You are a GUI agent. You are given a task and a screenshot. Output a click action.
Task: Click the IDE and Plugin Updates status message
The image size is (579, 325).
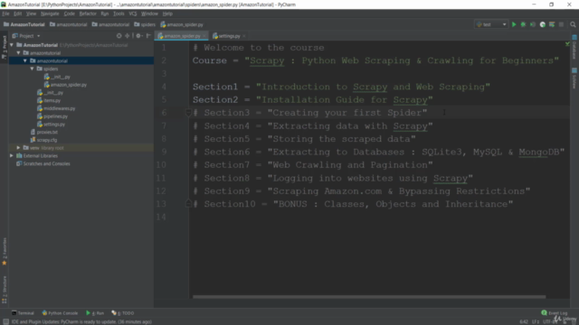pyautogui.click(x=81, y=321)
